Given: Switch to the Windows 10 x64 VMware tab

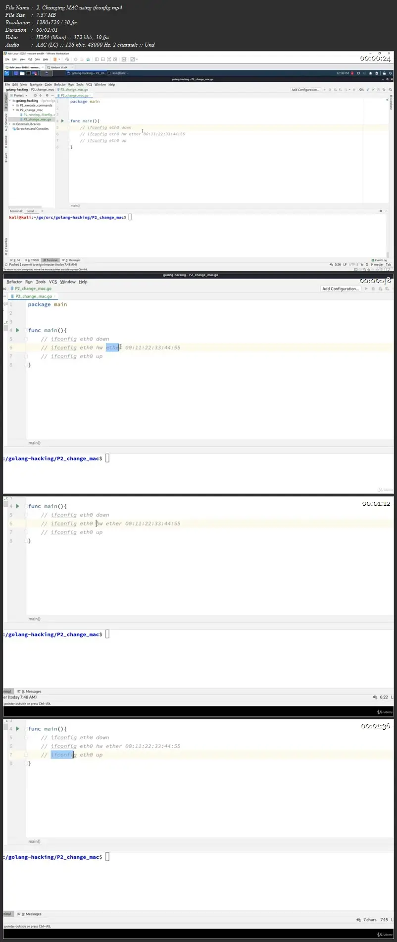Looking at the screenshot, I should point(60,67).
